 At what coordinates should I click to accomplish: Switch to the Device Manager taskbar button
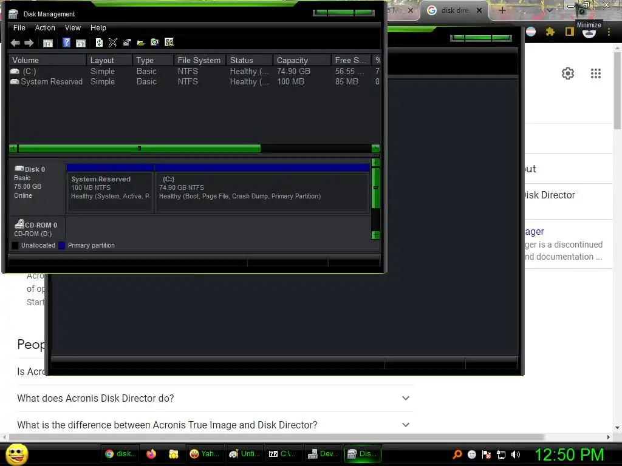pyautogui.click(x=323, y=454)
